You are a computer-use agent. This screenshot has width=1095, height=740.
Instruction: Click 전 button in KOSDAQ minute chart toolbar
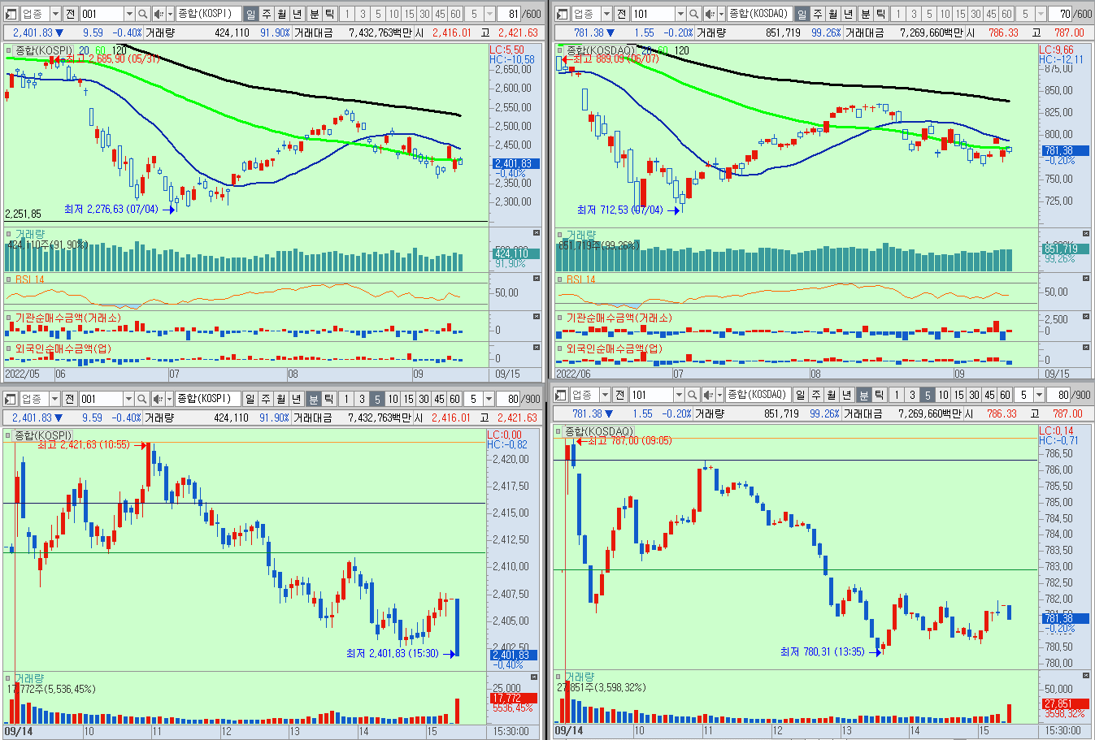[622, 395]
